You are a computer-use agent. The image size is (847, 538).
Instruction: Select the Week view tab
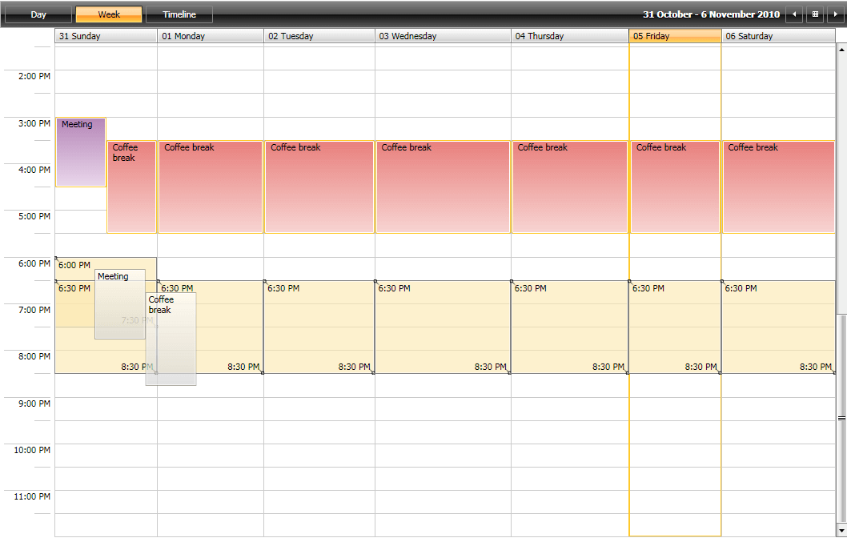pos(108,14)
